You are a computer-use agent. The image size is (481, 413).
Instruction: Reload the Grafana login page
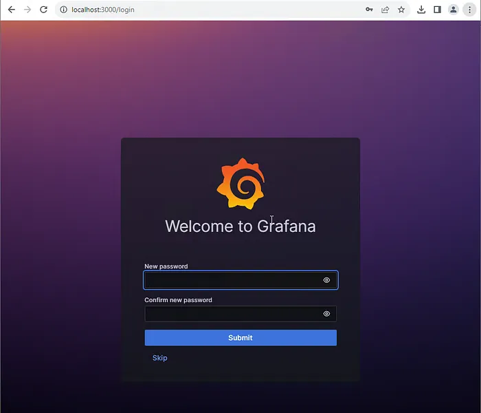[x=44, y=10]
